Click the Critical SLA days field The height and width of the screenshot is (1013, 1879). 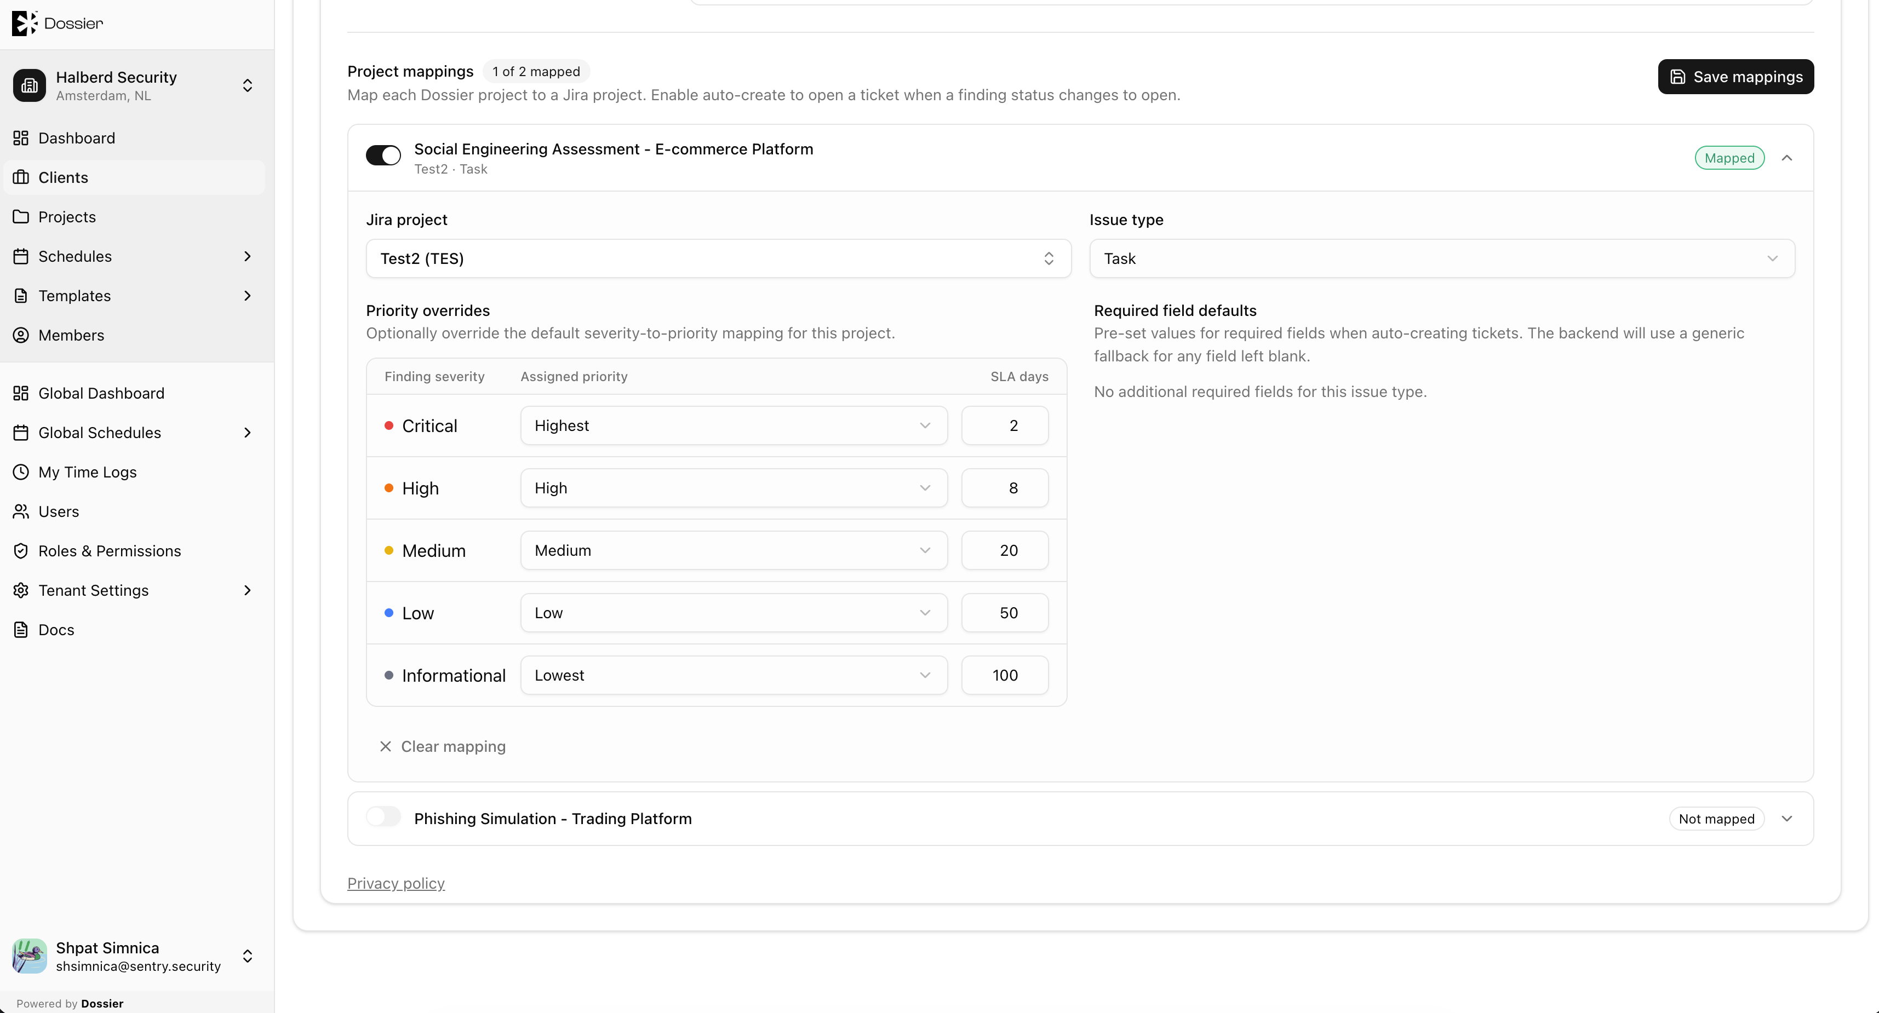1005,425
